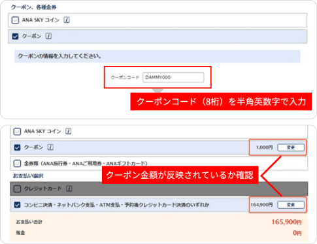Click the お支払い合計 label
Viewport: 317px width, 244px height.
click(29, 222)
